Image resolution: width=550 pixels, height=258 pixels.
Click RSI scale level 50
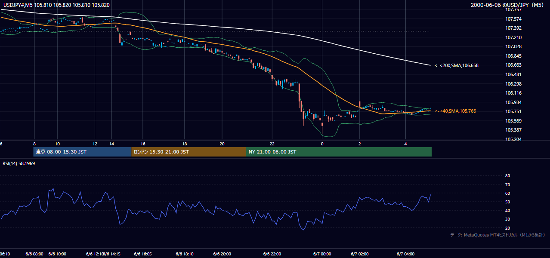pyautogui.click(x=507, y=202)
